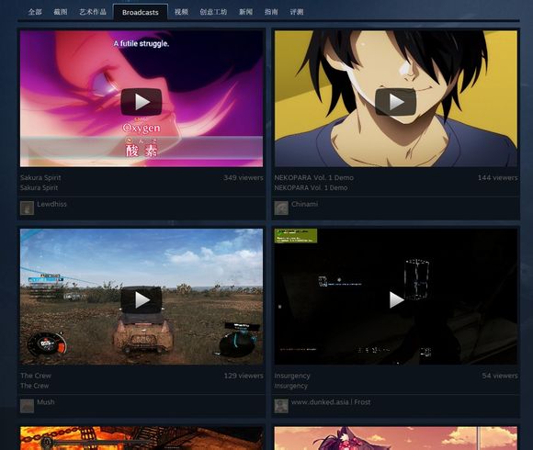Go to the 新闻 tab
Viewport: 533px width, 450px height.
245,12
